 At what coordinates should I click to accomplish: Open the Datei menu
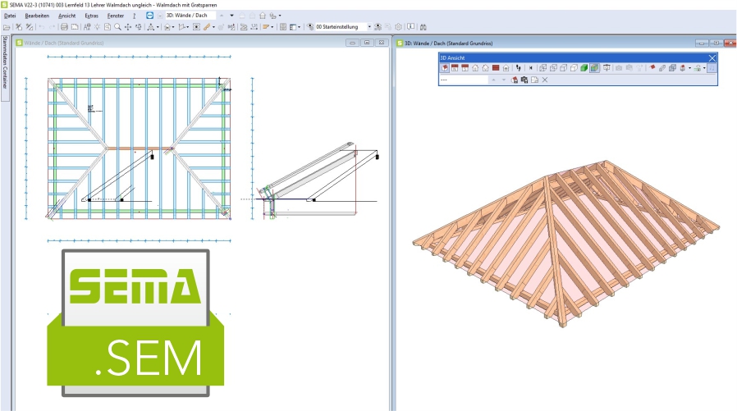[x=10, y=16]
